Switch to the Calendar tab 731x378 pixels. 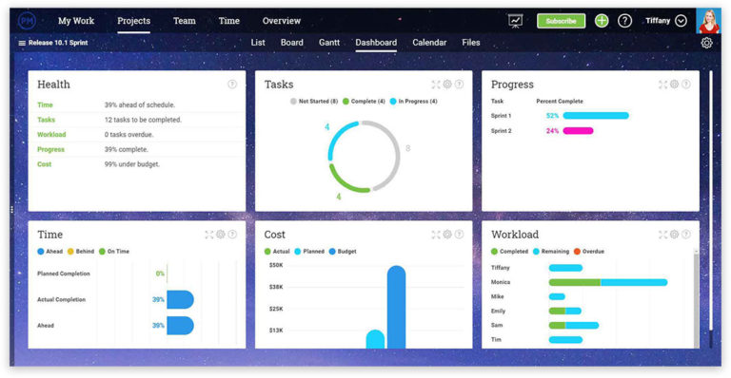pos(429,43)
